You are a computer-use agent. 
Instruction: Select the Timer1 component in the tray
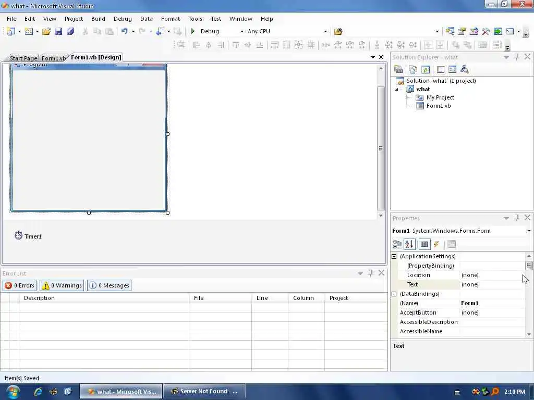pos(28,236)
